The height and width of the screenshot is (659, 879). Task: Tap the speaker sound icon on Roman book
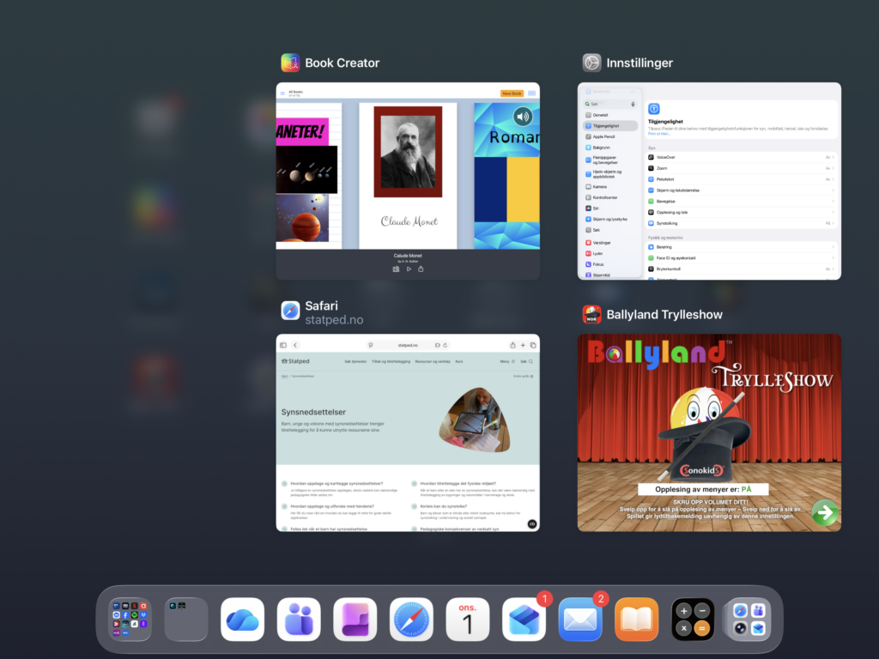pos(523,117)
